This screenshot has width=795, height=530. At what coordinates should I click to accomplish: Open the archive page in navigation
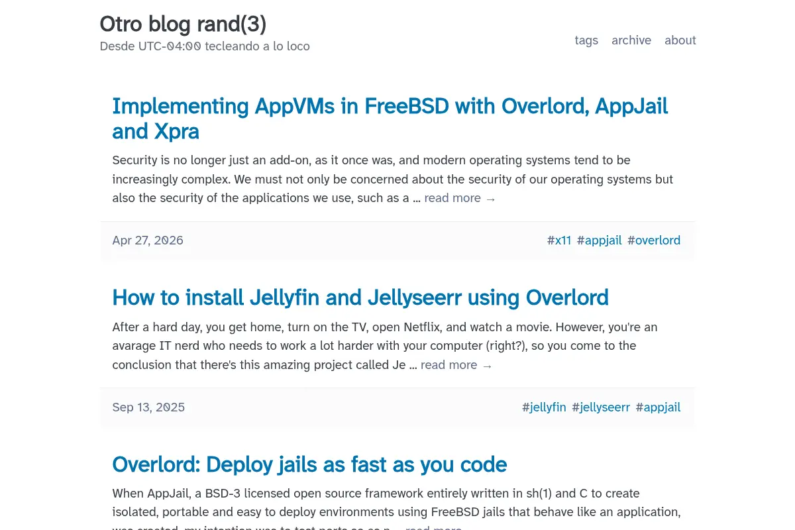tap(631, 40)
